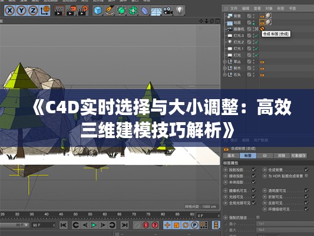Toggle 摄像机可见 checkbox
Image resolution: width=314 pixels, height=236 pixels.
click(254, 191)
